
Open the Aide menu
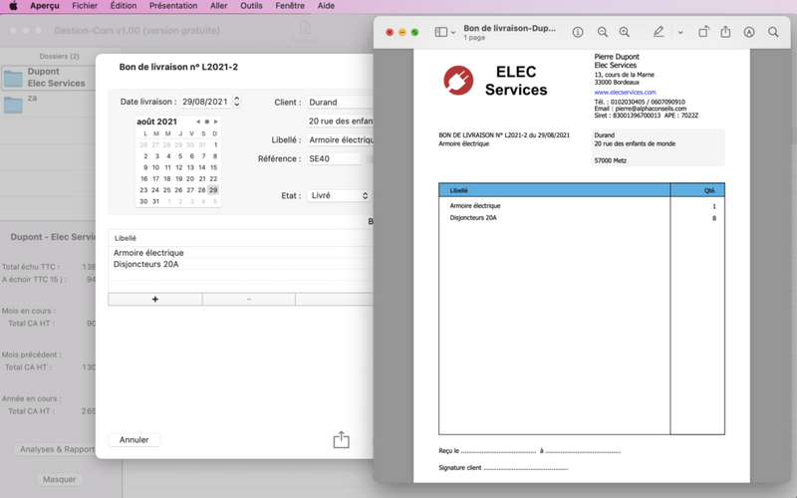tap(326, 6)
